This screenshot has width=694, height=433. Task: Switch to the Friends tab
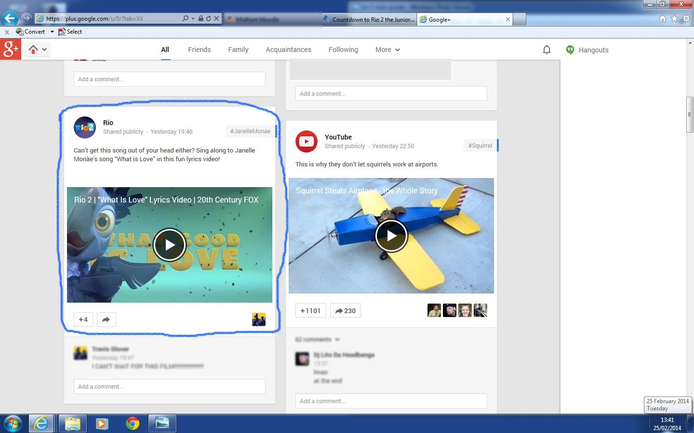(199, 50)
